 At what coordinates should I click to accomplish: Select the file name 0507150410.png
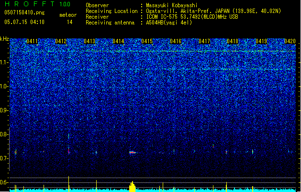point(24,12)
